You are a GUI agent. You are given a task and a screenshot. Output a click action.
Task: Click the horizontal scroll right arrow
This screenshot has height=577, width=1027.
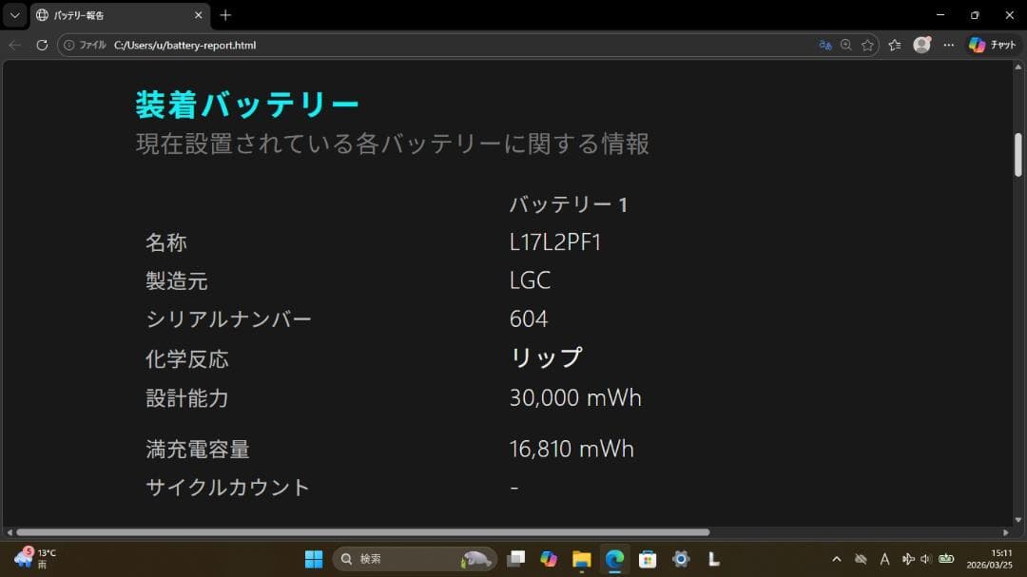(x=1006, y=532)
